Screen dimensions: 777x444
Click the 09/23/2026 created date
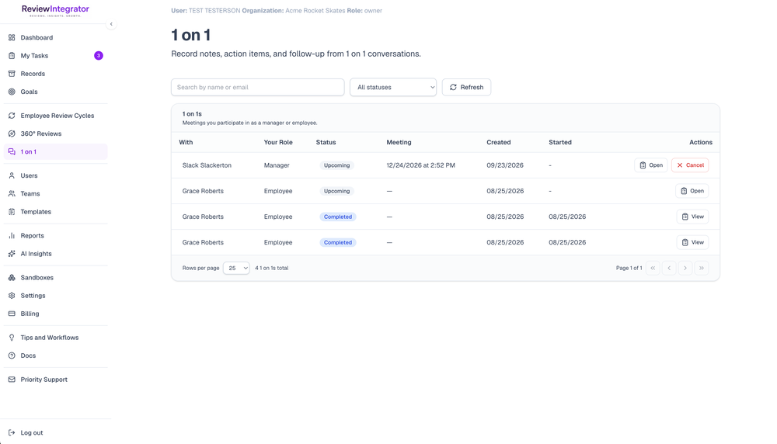coord(505,165)
